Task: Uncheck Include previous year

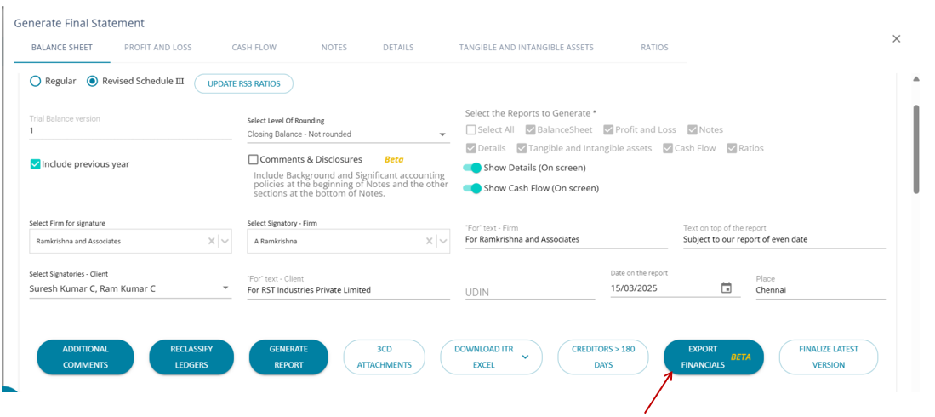Action: coord(36,164)
